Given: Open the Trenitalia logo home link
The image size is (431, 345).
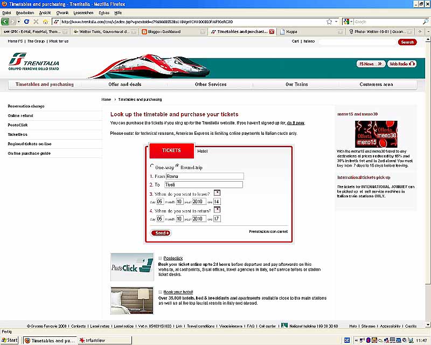Looking at the screenshot, I should 34,61.
